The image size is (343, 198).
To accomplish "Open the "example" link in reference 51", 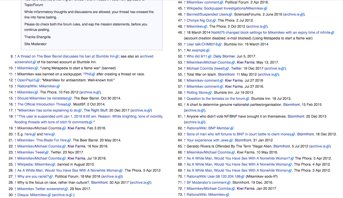I will (x=198, y=50).
